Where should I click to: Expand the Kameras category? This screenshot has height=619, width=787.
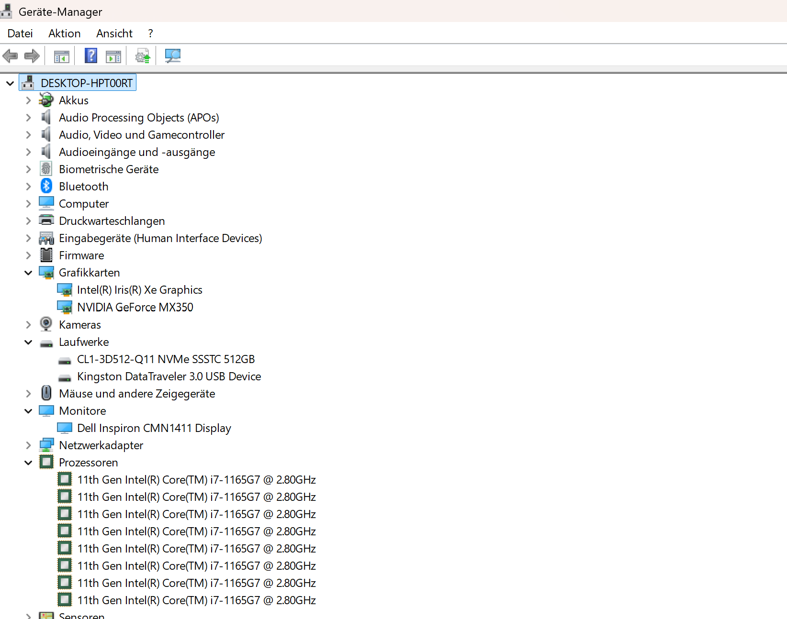pyautogui.click(x=28, y=325)
